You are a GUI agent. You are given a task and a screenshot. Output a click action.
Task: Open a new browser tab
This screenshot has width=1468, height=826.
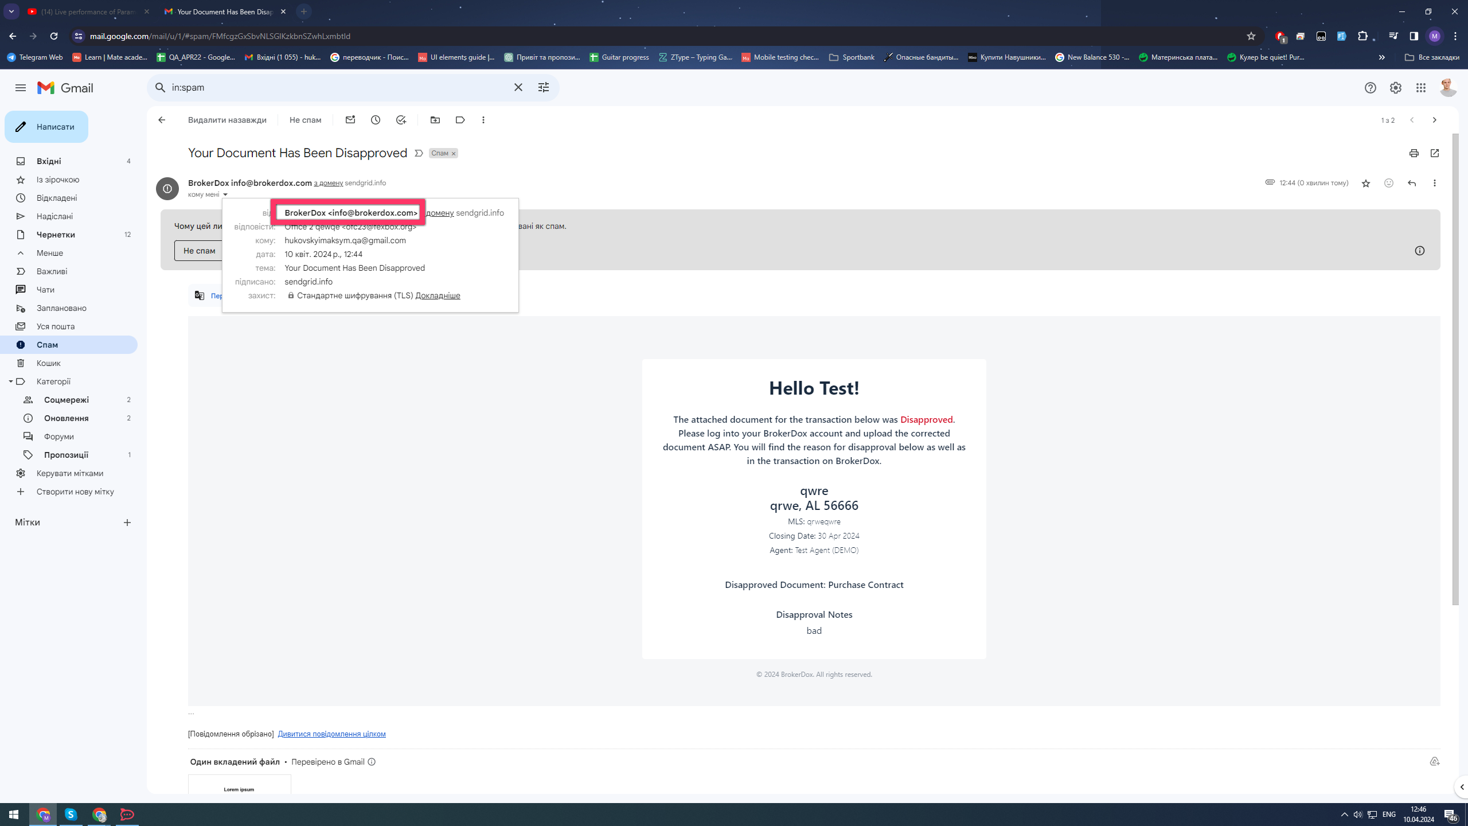click(304, 11)
